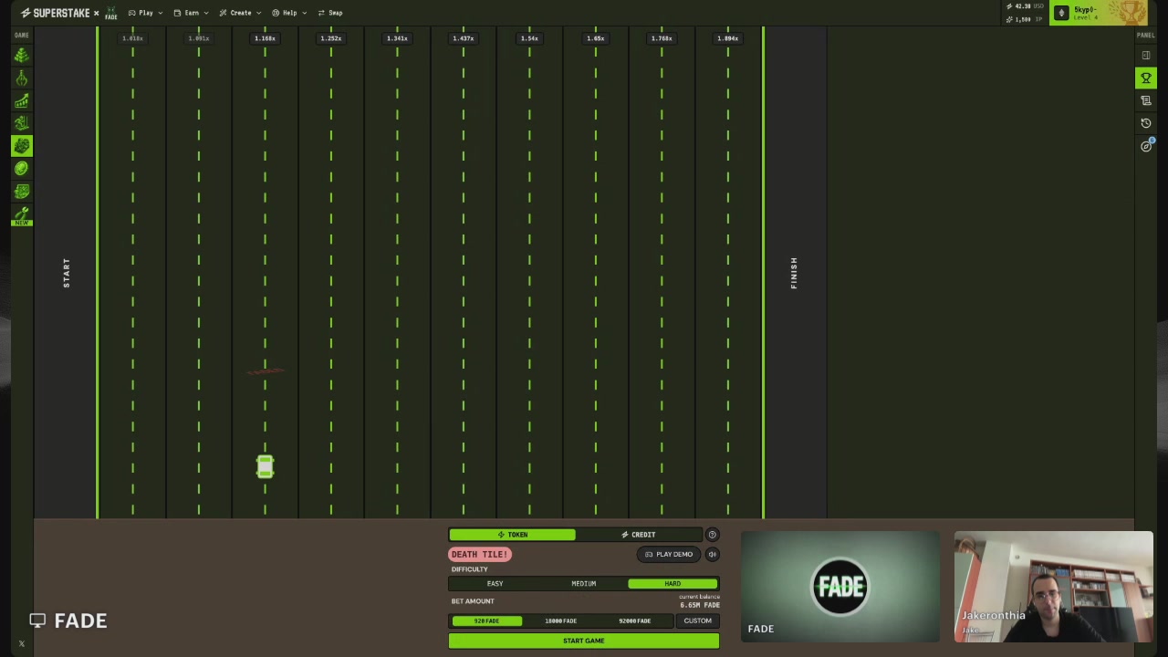Open the pyramid game in sidebar
Screen dimensions: 1168x657
click(21, 56)
